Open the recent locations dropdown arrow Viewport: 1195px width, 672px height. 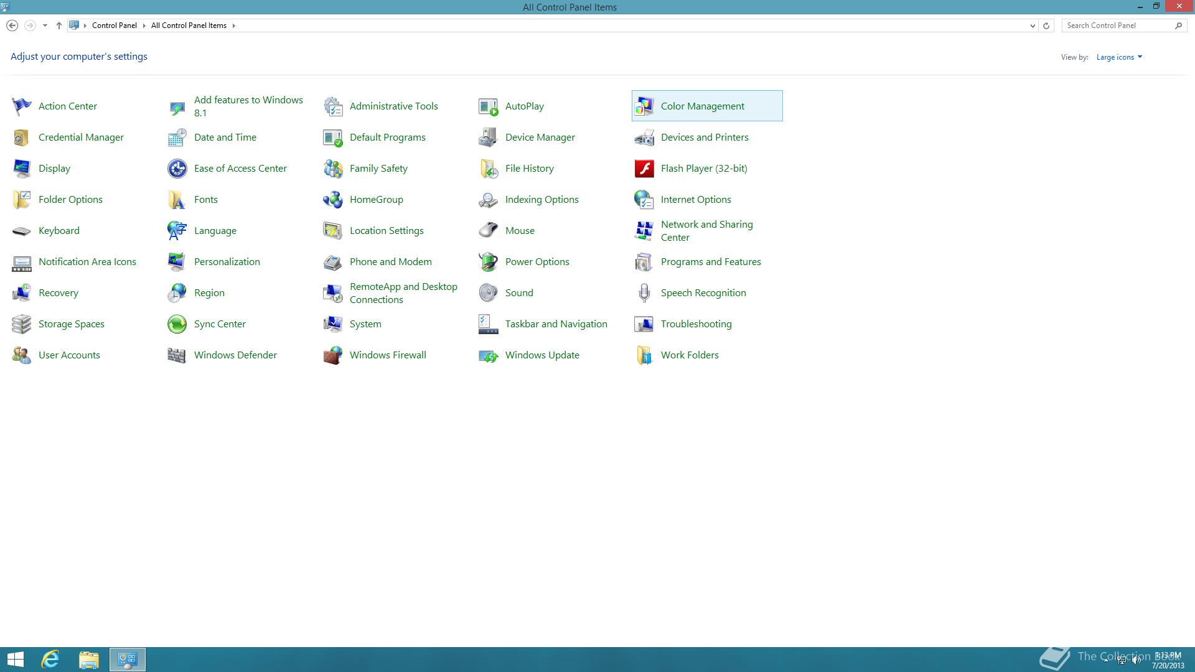tap(45, 26)
